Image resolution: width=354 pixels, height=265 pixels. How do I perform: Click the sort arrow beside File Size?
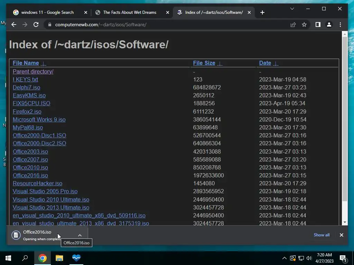click(220, 63)
